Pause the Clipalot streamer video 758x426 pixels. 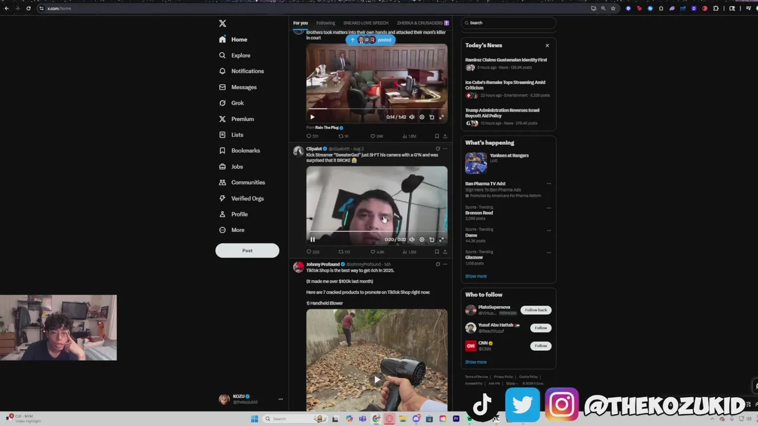(x=313, y=240)
